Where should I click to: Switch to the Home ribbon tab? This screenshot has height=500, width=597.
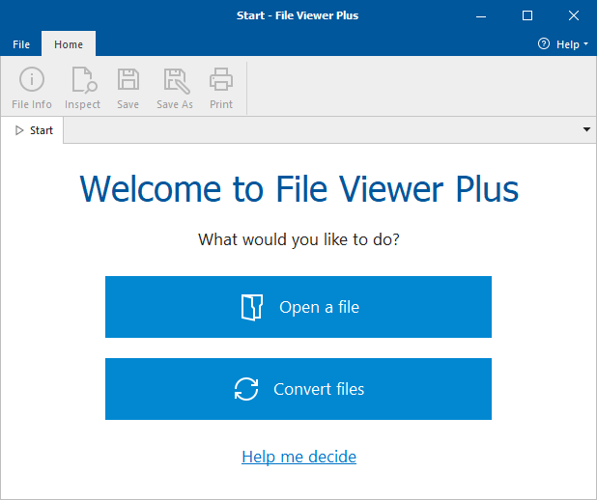[x=69, y=43]
